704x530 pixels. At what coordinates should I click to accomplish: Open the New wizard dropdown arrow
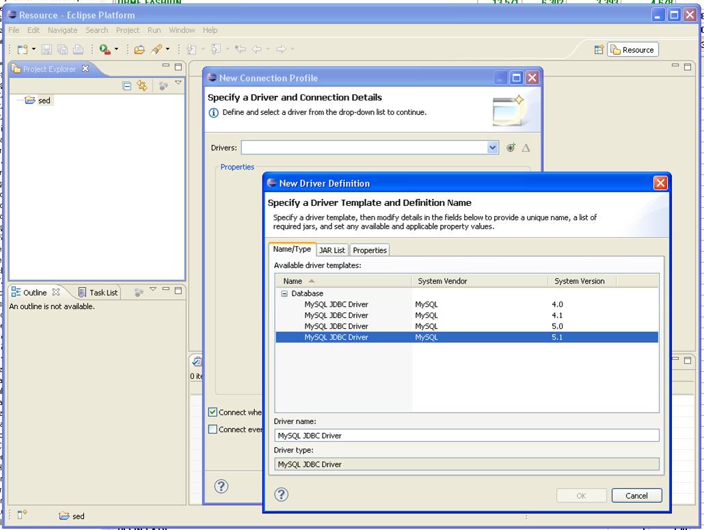(x=33, y=49)
